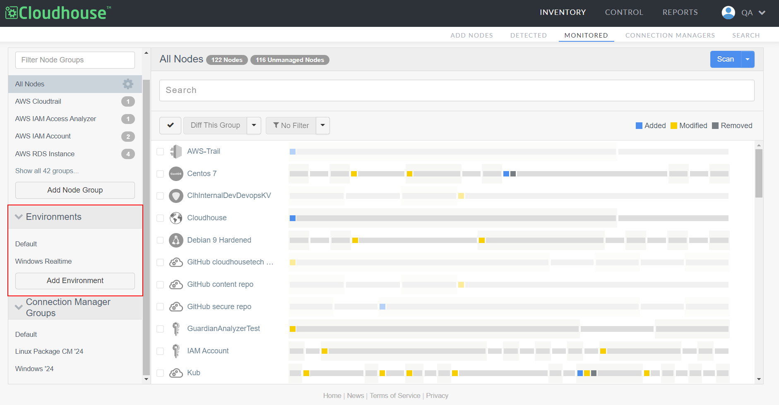Select the ClhInternalDevDevopsKV checkbox
This screenshot has height=405, width=779.
pyautogui.click(x=160, y=196)
